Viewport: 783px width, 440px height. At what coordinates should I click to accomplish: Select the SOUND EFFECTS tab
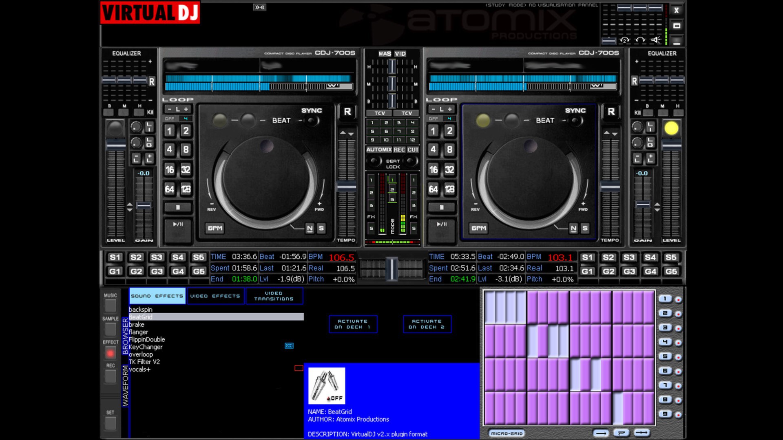[157, 296]
